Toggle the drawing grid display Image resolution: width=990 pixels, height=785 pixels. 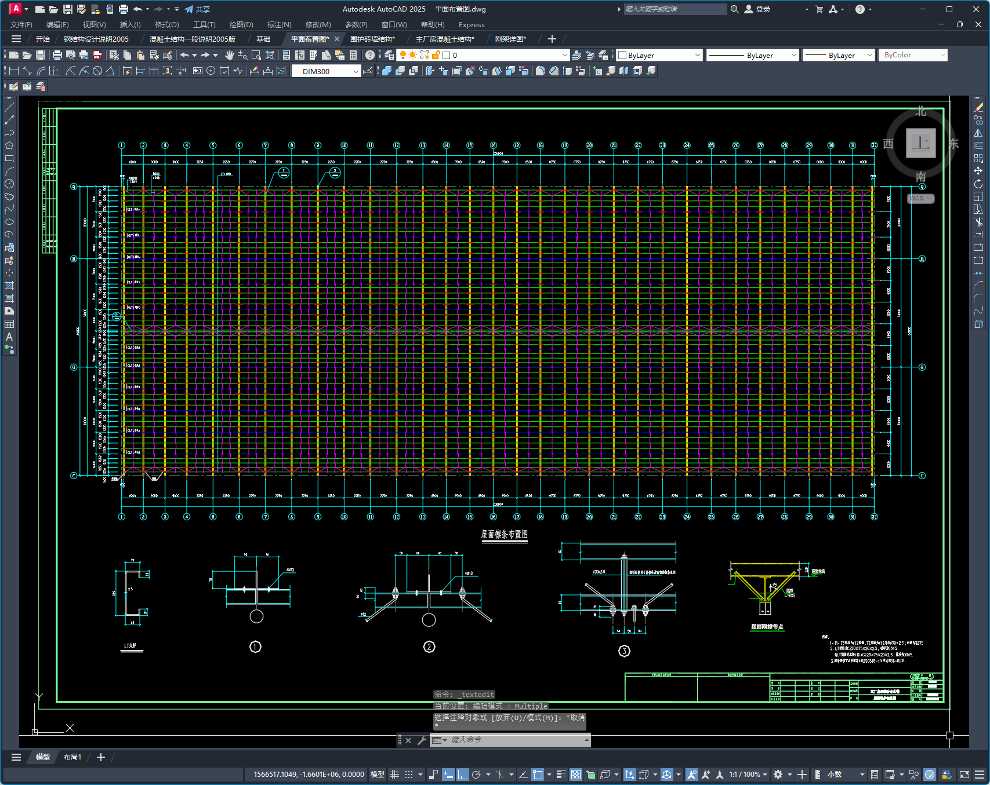[x=395, y=775]
